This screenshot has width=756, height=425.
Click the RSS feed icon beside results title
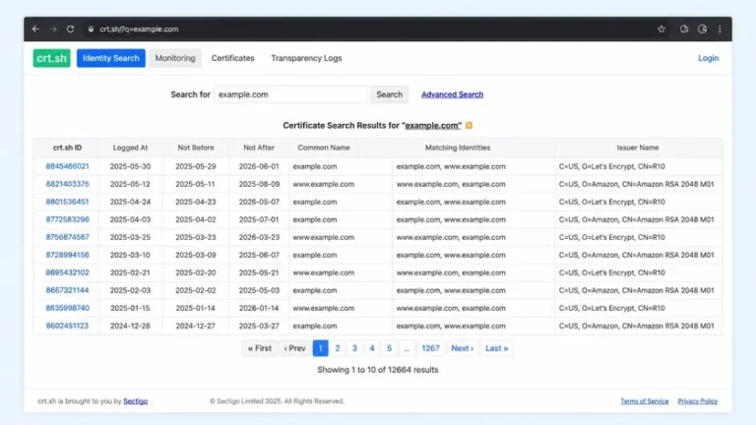469,125
